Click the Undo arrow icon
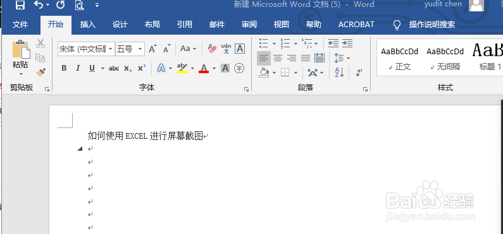The height and width of the screenshot is (234, 503). click(x=39, y=5)
